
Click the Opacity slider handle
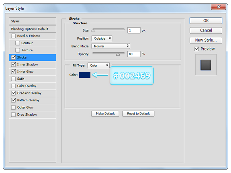pos(118,55)
